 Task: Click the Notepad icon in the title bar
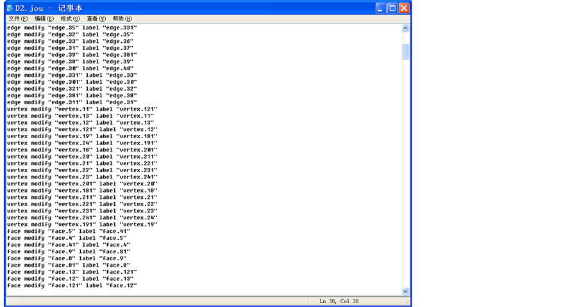pos(10,8)
